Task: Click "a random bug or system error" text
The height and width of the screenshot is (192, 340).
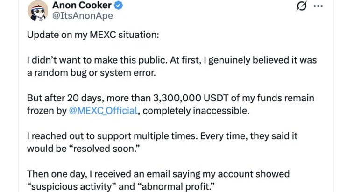Action: click(x=91, y=73)
